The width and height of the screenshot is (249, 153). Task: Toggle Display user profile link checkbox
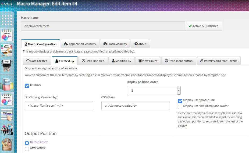[x=180, y=101]
